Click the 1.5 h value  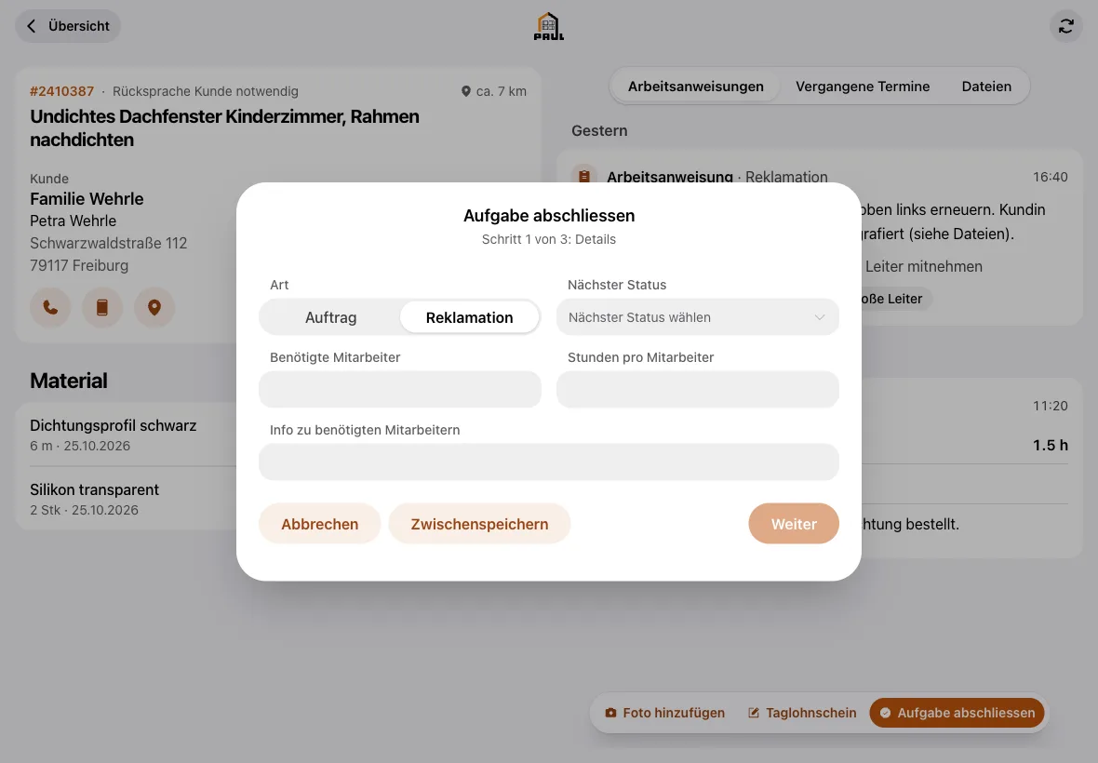(1050, 445)
